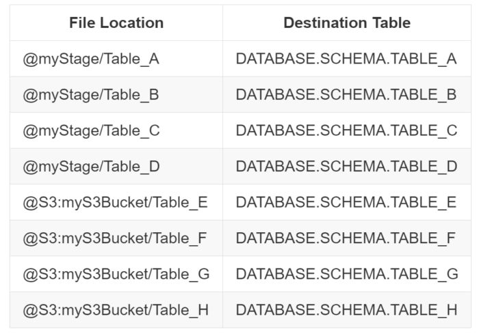
Task: Select the @myStage/Table_C cell
Action: 116,130
